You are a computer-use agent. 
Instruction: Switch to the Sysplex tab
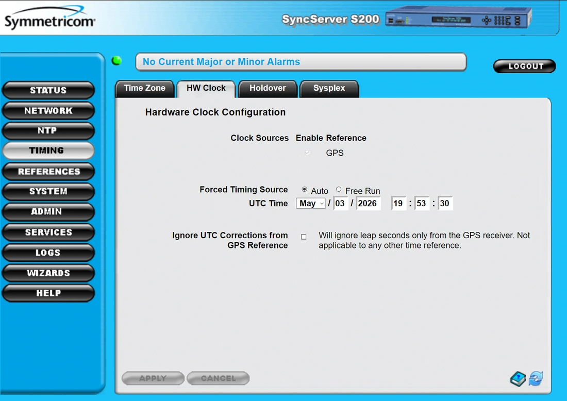[329, 89]
